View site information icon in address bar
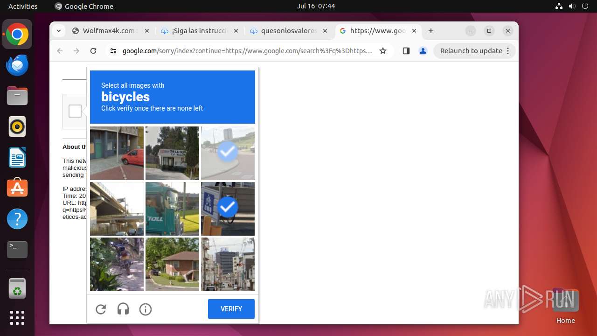The height and width of the screenshot is (336, 597). [x=113, y=51]
